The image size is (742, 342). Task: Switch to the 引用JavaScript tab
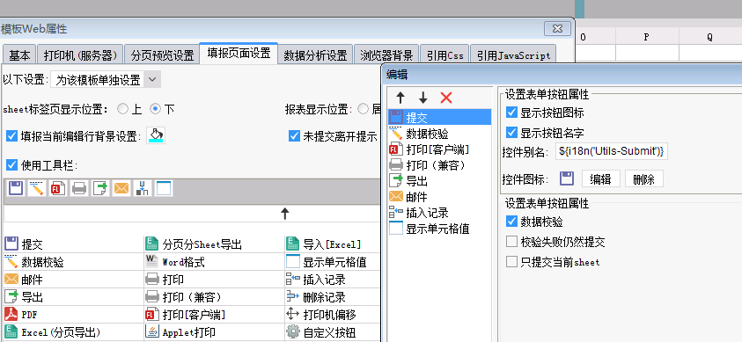pyautogui.click(x=513, y=55)
